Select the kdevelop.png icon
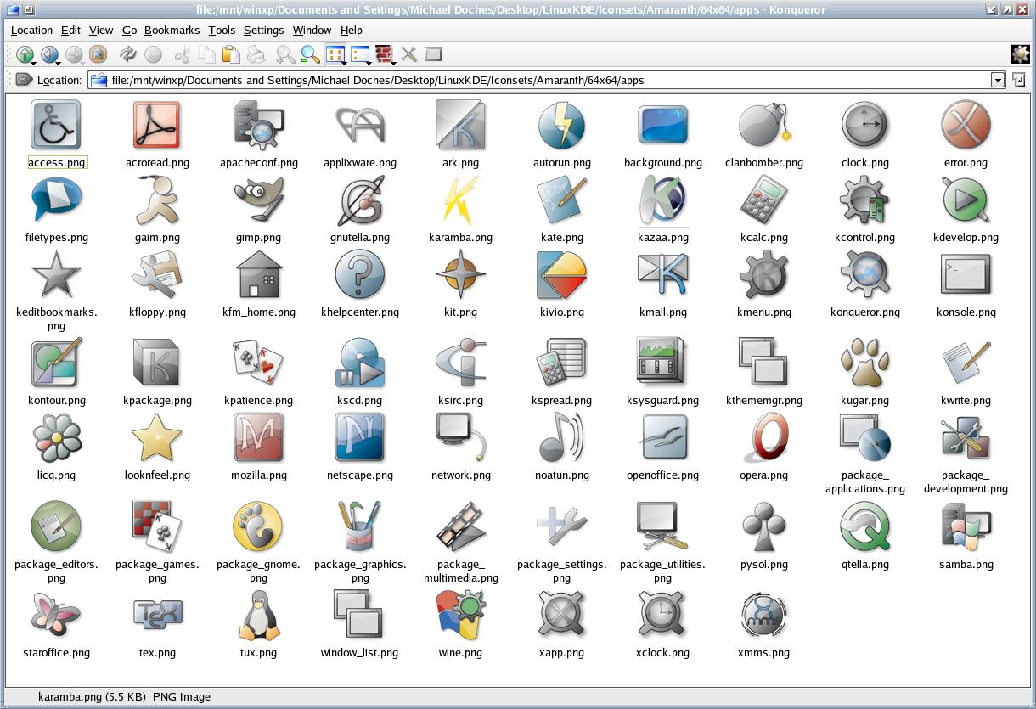1036x709 pixels. click(x=966, y=200)
